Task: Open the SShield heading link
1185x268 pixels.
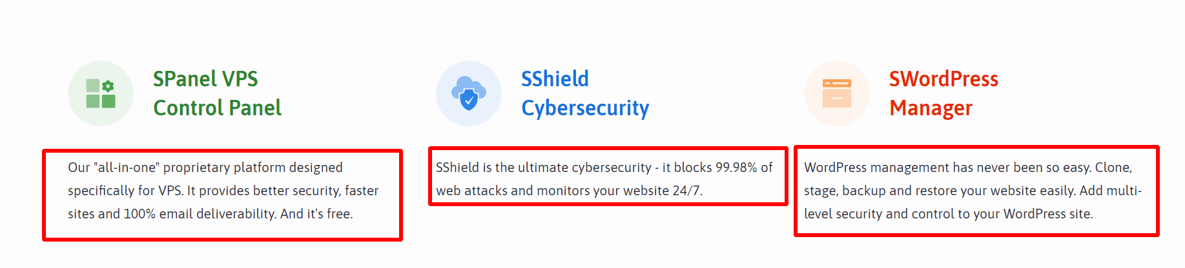Action: coord(555,79)
